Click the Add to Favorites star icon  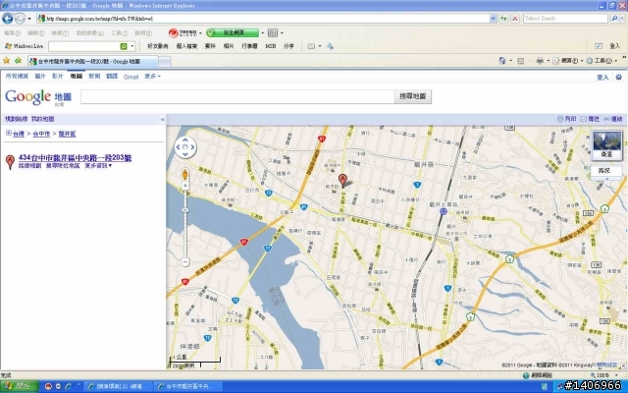click(x=18, y=61)
